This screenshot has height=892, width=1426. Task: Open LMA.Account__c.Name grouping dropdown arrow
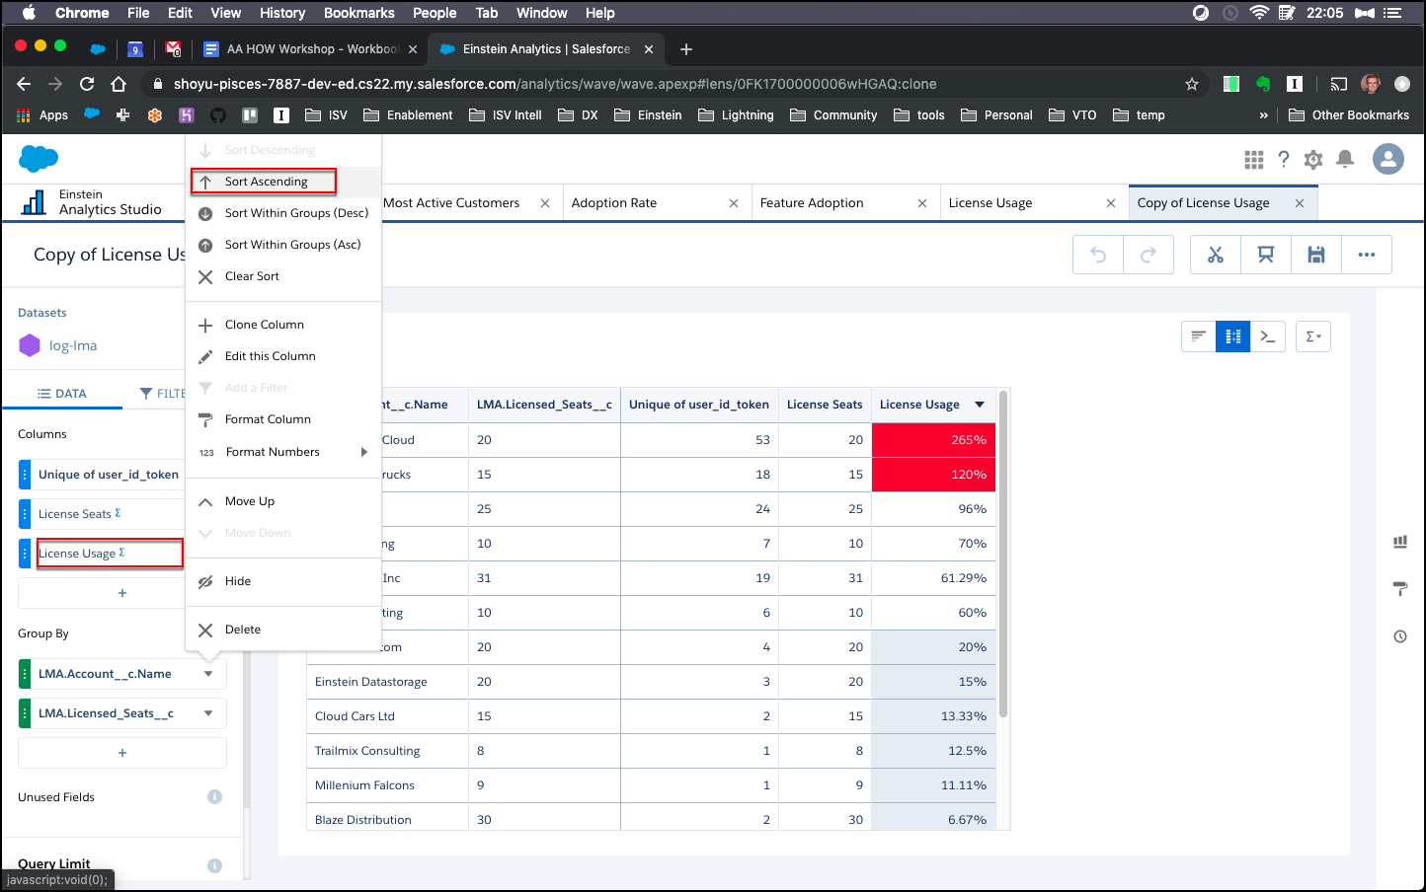coord(208,674)
